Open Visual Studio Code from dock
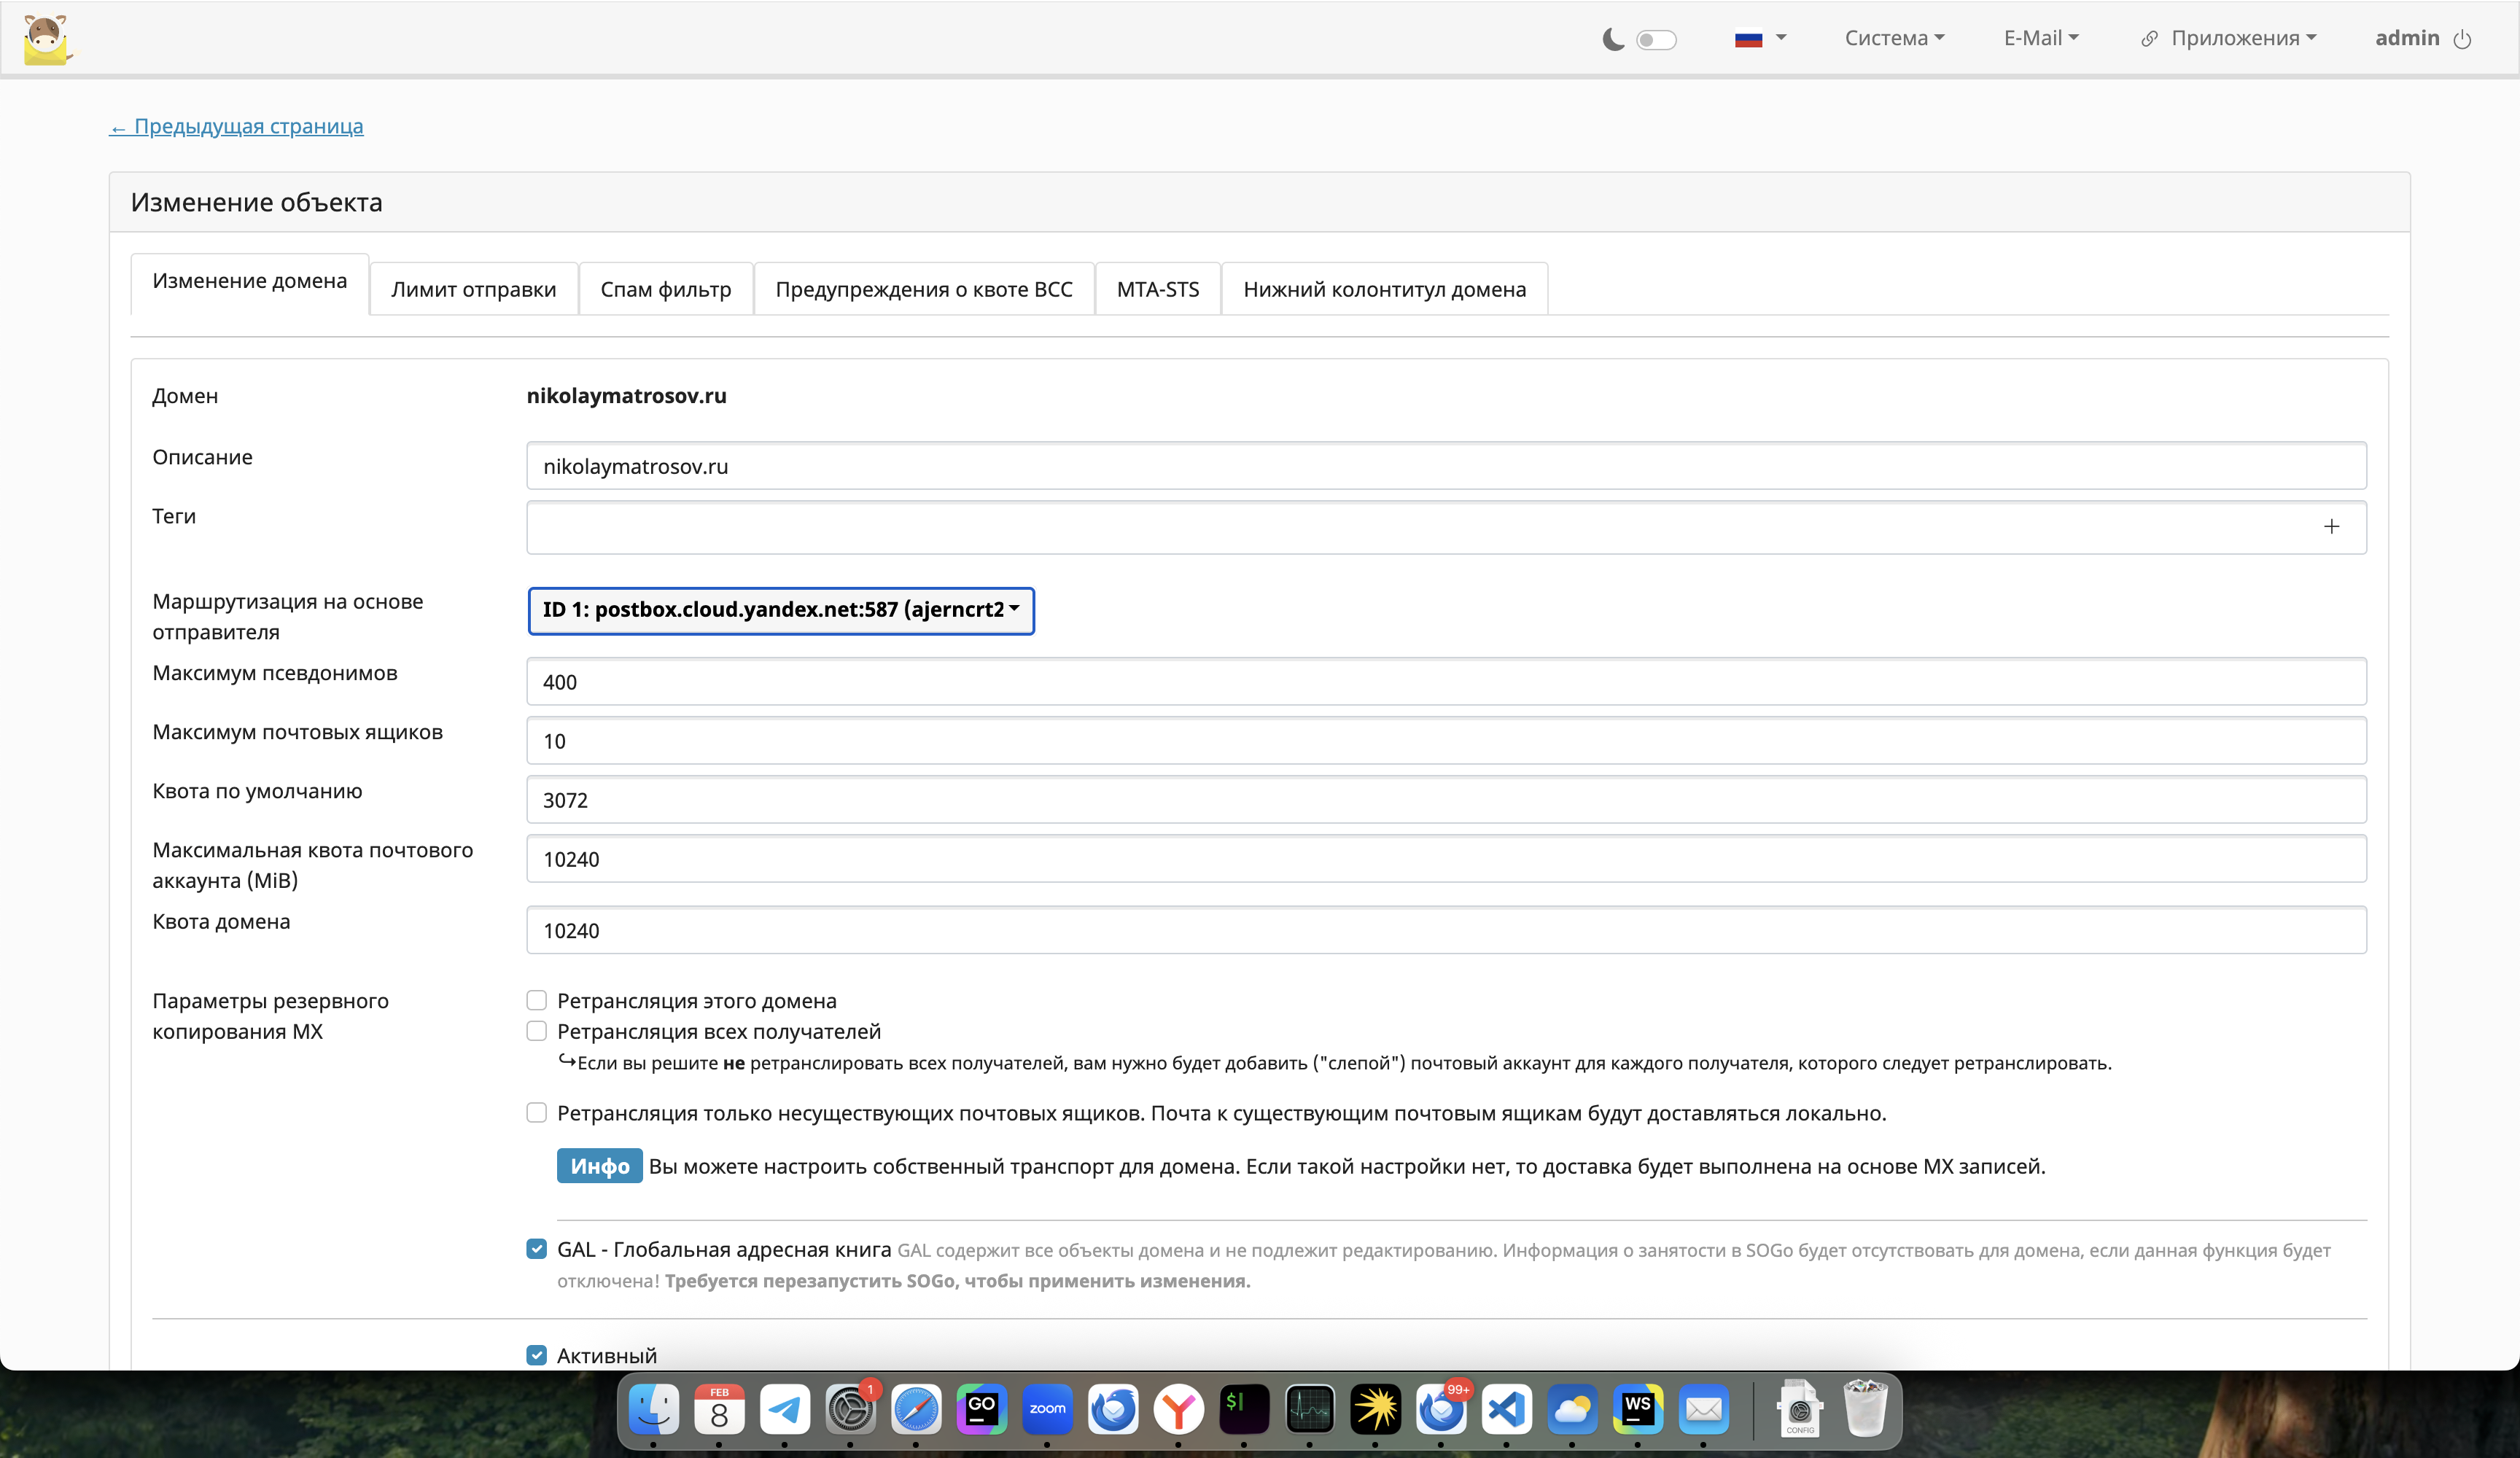This screenshot has width=2520, height=1458. point(1506,1409)
